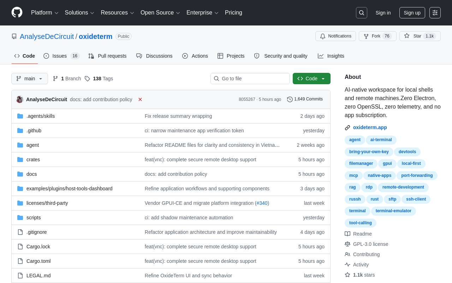
Task: Expand the green Code dropdown button
Action: [x=311, y=79]
